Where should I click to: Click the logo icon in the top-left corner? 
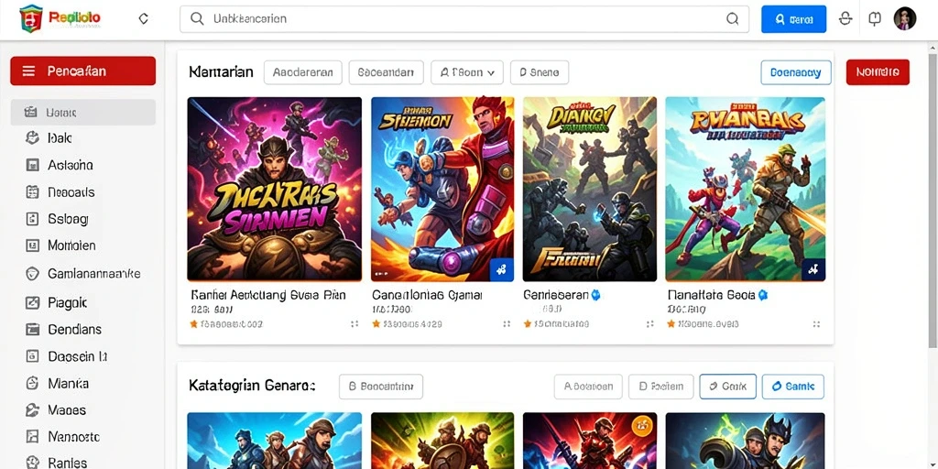tap(31, 18)
